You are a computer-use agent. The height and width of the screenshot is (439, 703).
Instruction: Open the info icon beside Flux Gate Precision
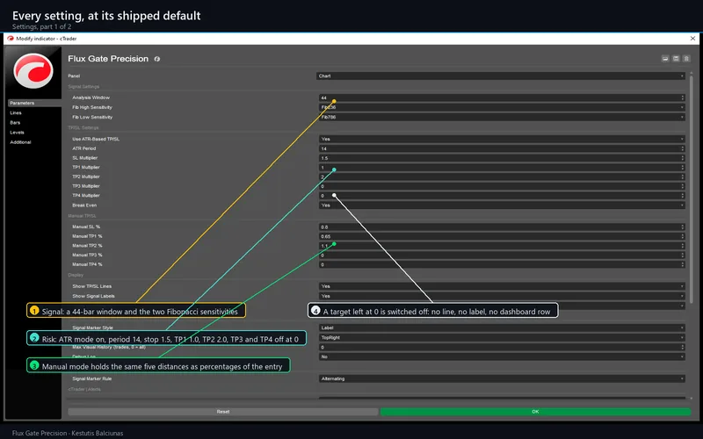point(157,59)
